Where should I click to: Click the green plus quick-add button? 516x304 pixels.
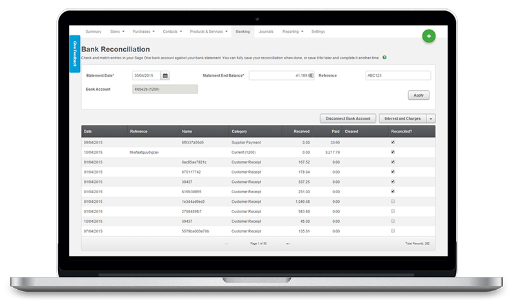point(428,37)
